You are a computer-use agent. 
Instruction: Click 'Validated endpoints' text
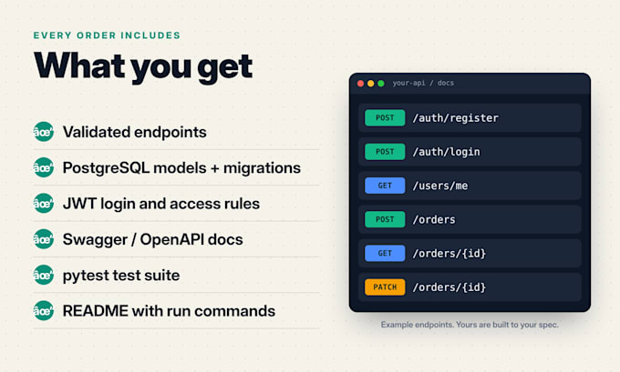[134, 132]
